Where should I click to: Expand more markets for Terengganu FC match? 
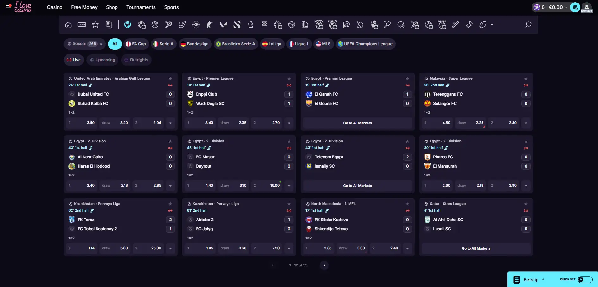[x=526, y=123]
